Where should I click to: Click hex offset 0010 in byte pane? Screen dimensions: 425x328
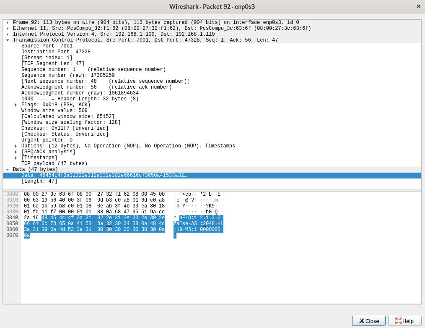12,200
